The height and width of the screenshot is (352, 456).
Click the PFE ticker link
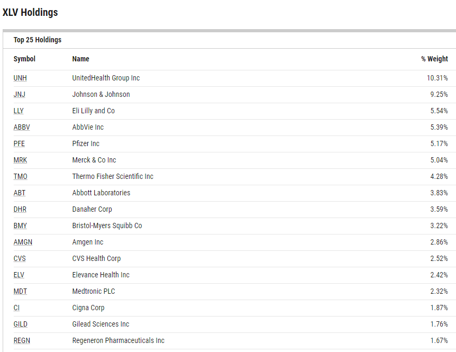(19, 144)
